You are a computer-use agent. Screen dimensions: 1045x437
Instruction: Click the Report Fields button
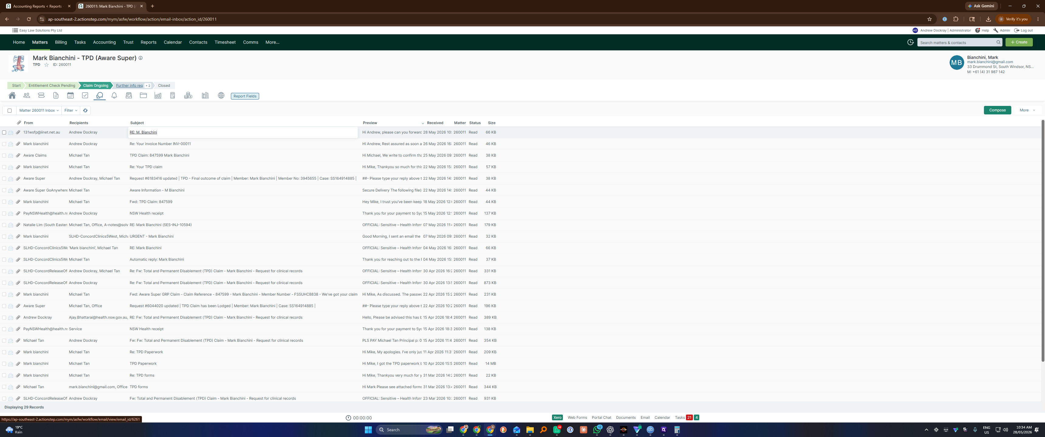point(245,96)
